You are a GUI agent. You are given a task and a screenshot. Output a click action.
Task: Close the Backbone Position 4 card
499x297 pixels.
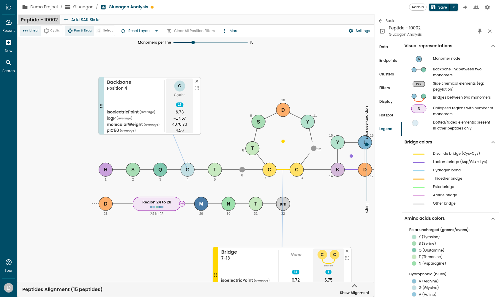[x=197, y=81]
